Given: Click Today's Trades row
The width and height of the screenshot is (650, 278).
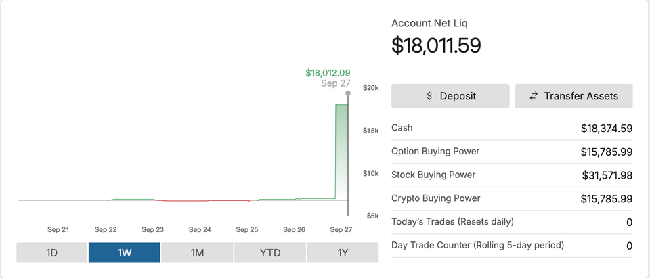Looking at the screenshot, I should pyautogui.click(x=511, y=222).
